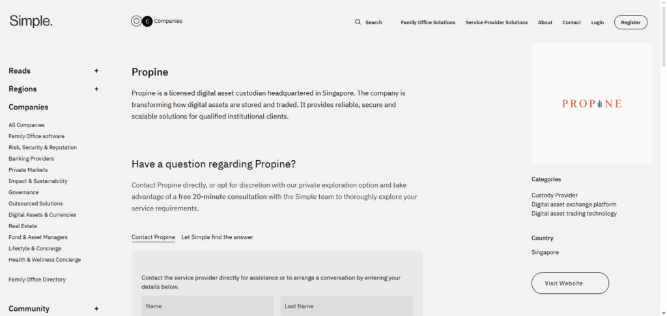Expand the Community section plus

click(96, 309)
